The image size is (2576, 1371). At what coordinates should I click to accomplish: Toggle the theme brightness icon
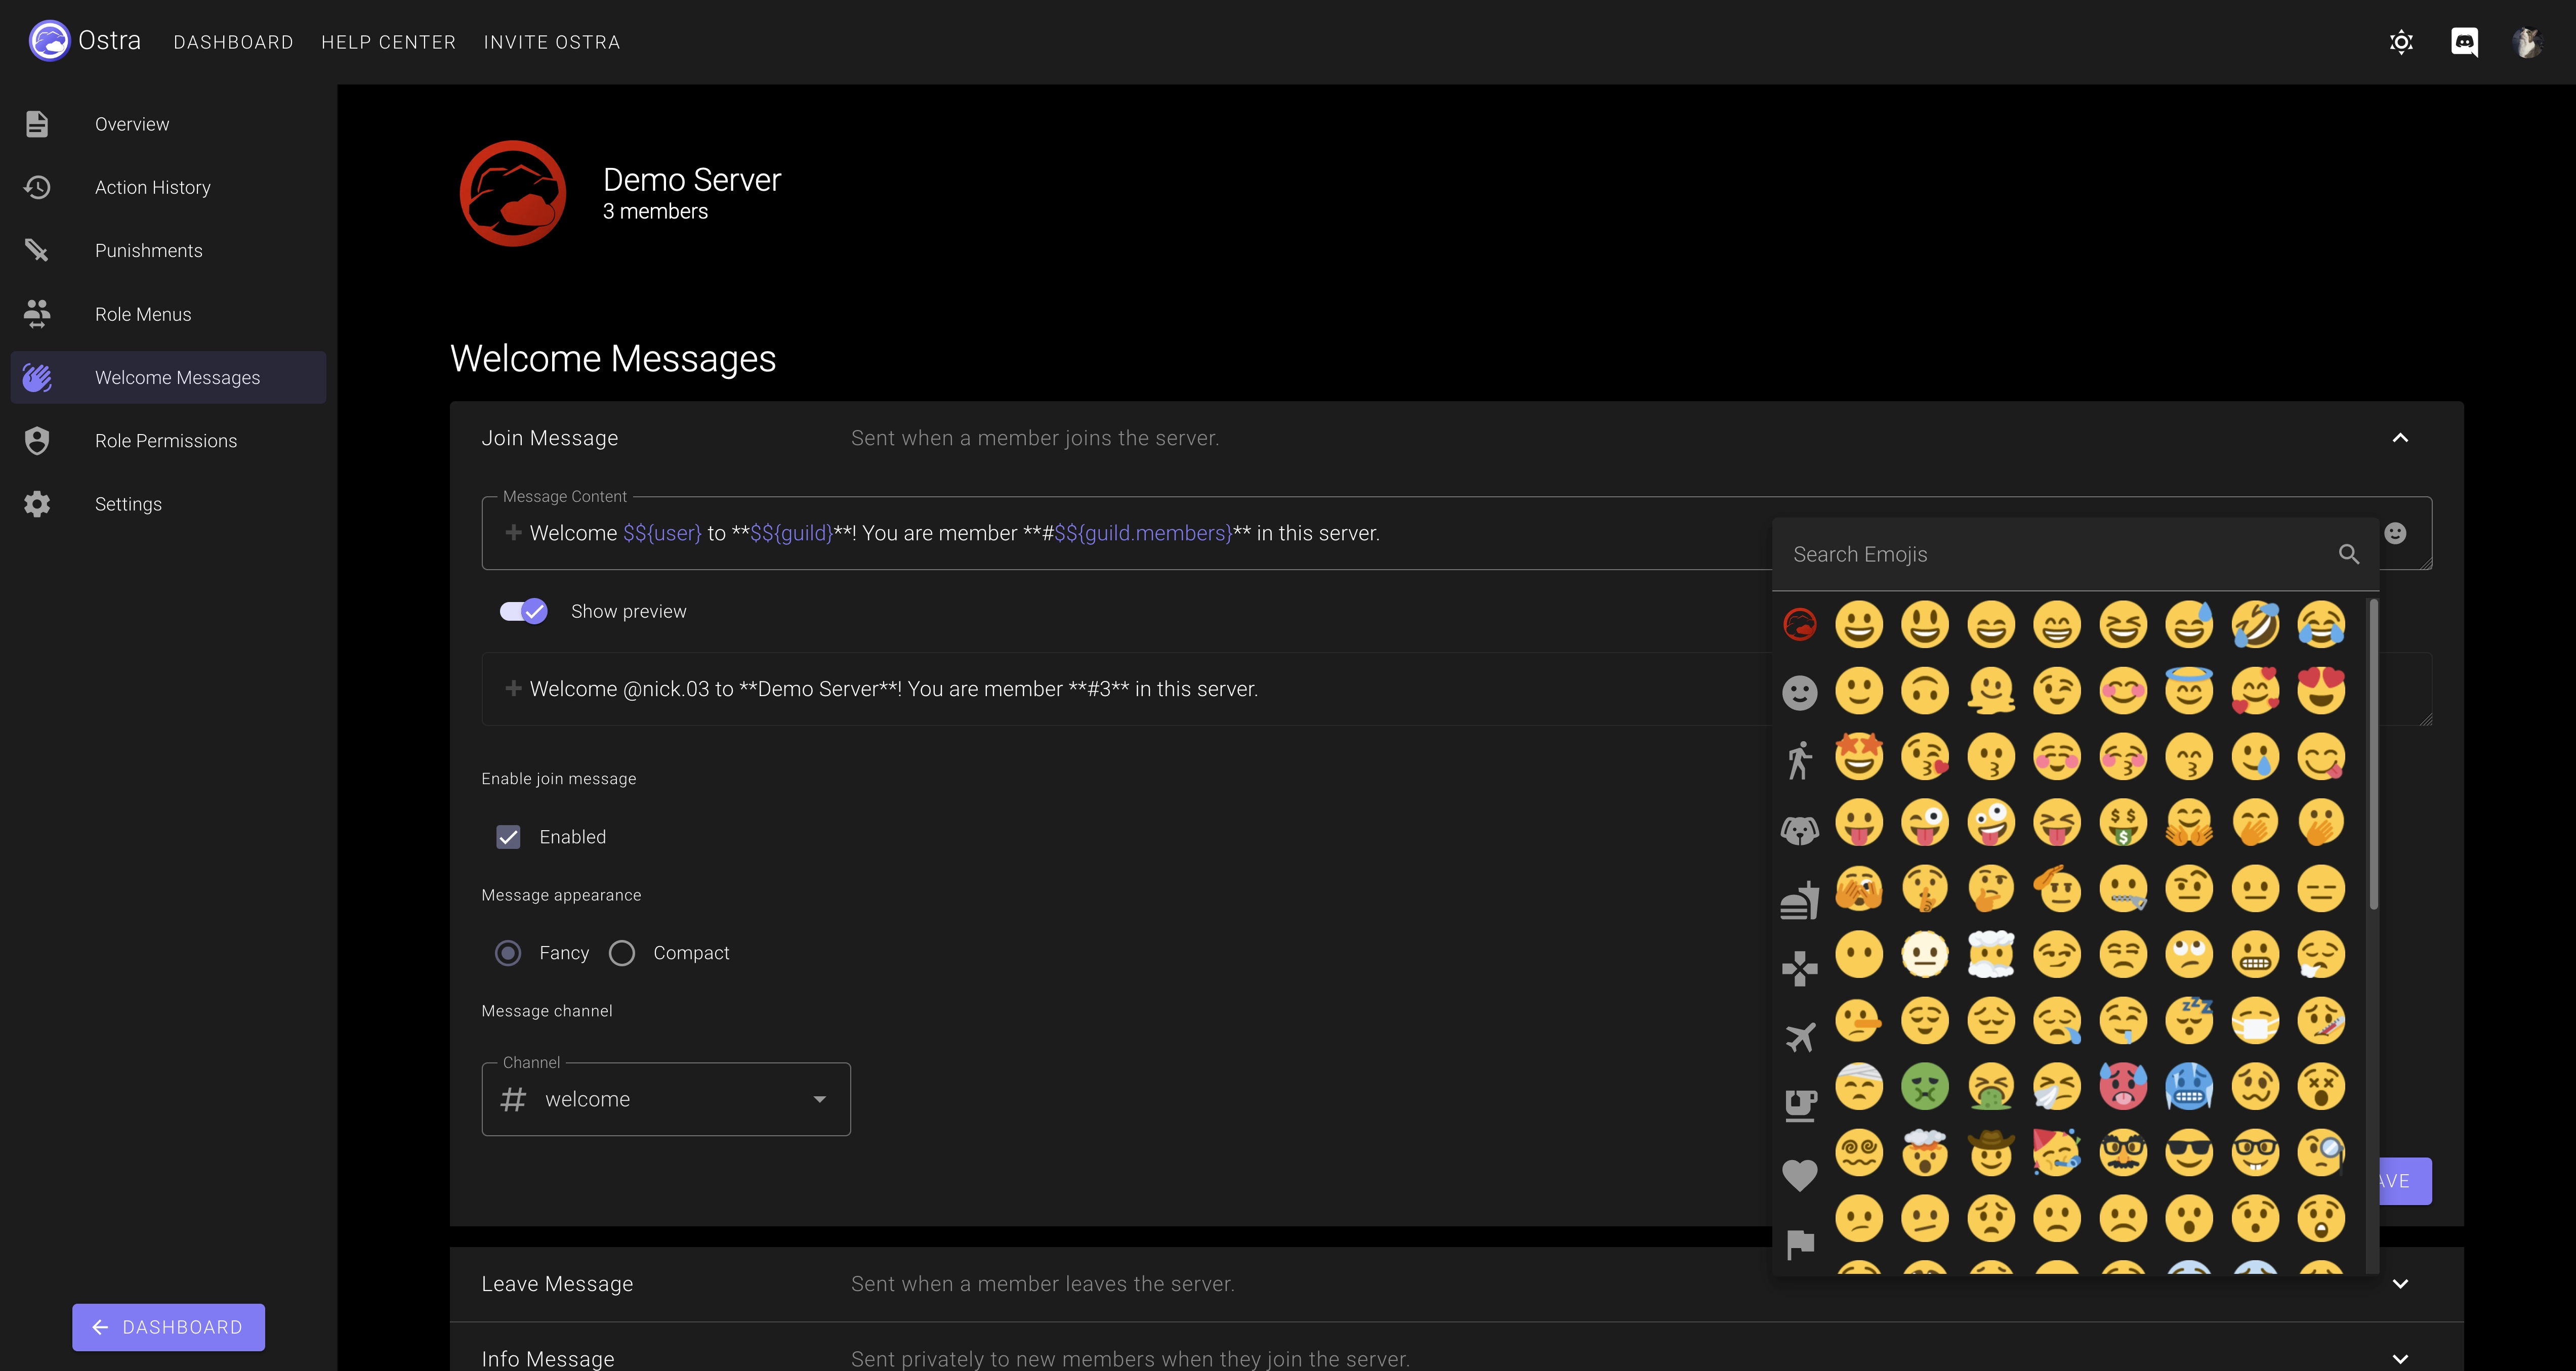2402,42
